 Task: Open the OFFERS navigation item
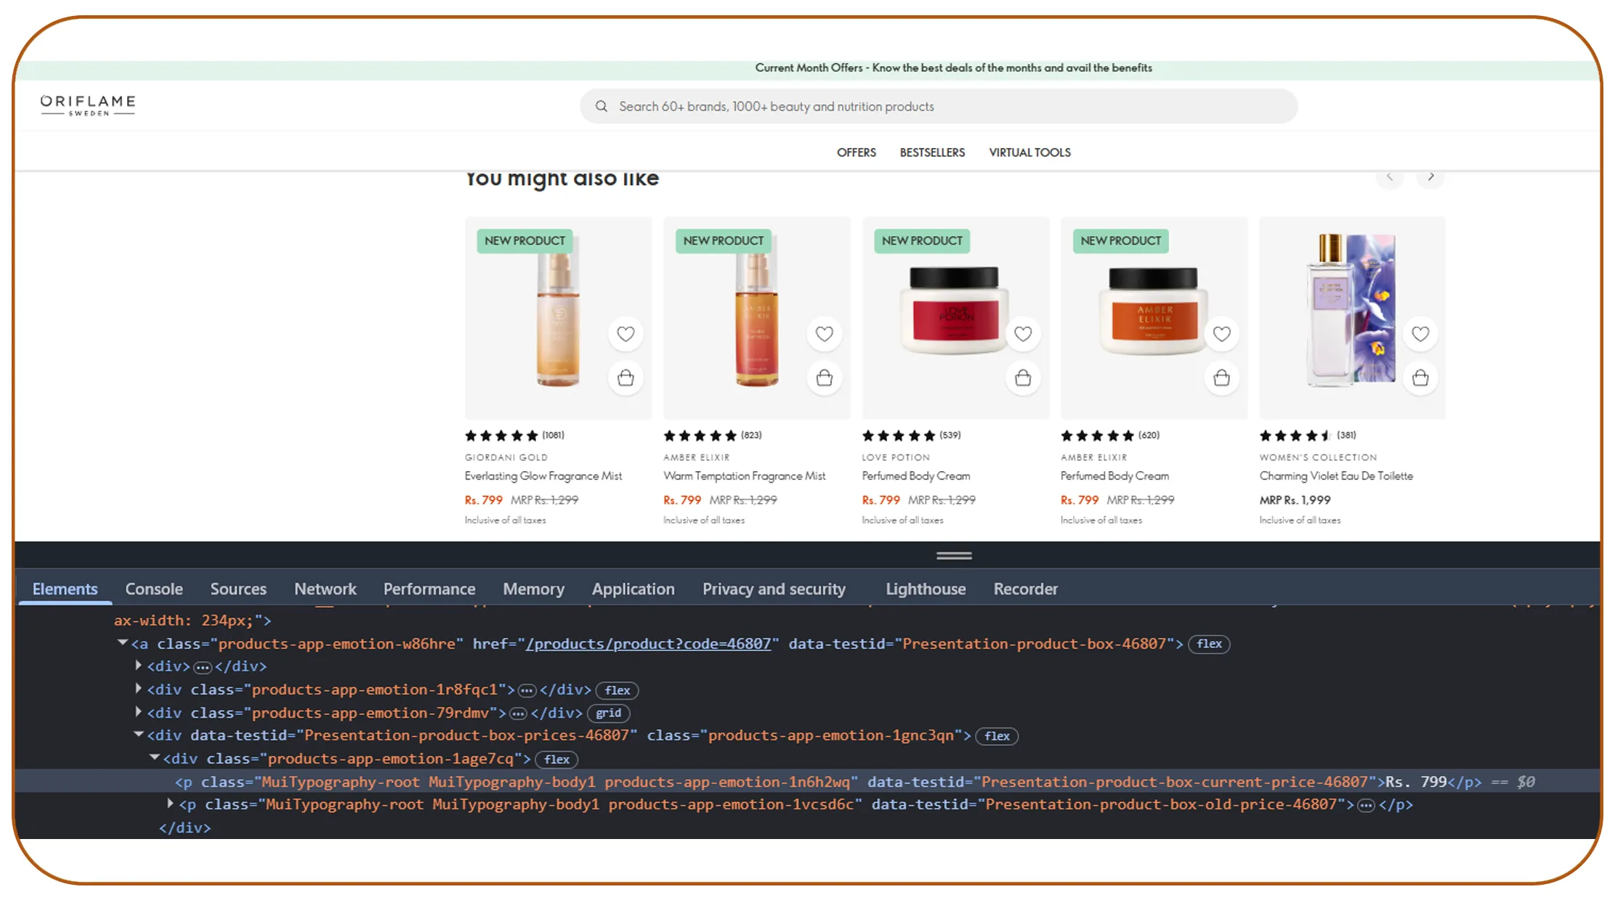click(x=857, y=152)
